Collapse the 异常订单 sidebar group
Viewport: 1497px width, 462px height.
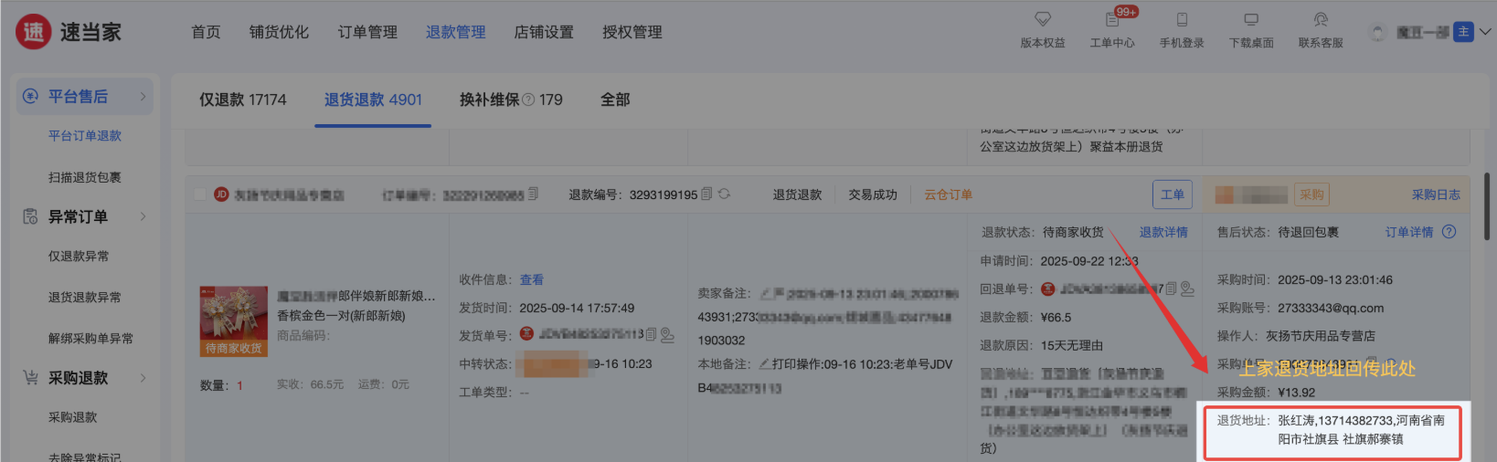tap(143, 217)
